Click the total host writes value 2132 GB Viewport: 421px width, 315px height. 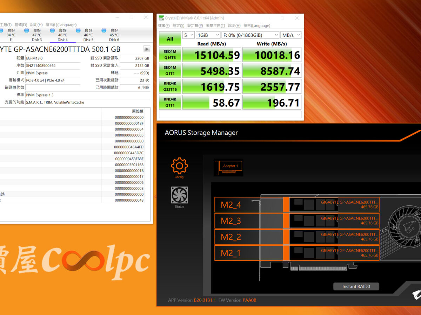pos(135,65)
